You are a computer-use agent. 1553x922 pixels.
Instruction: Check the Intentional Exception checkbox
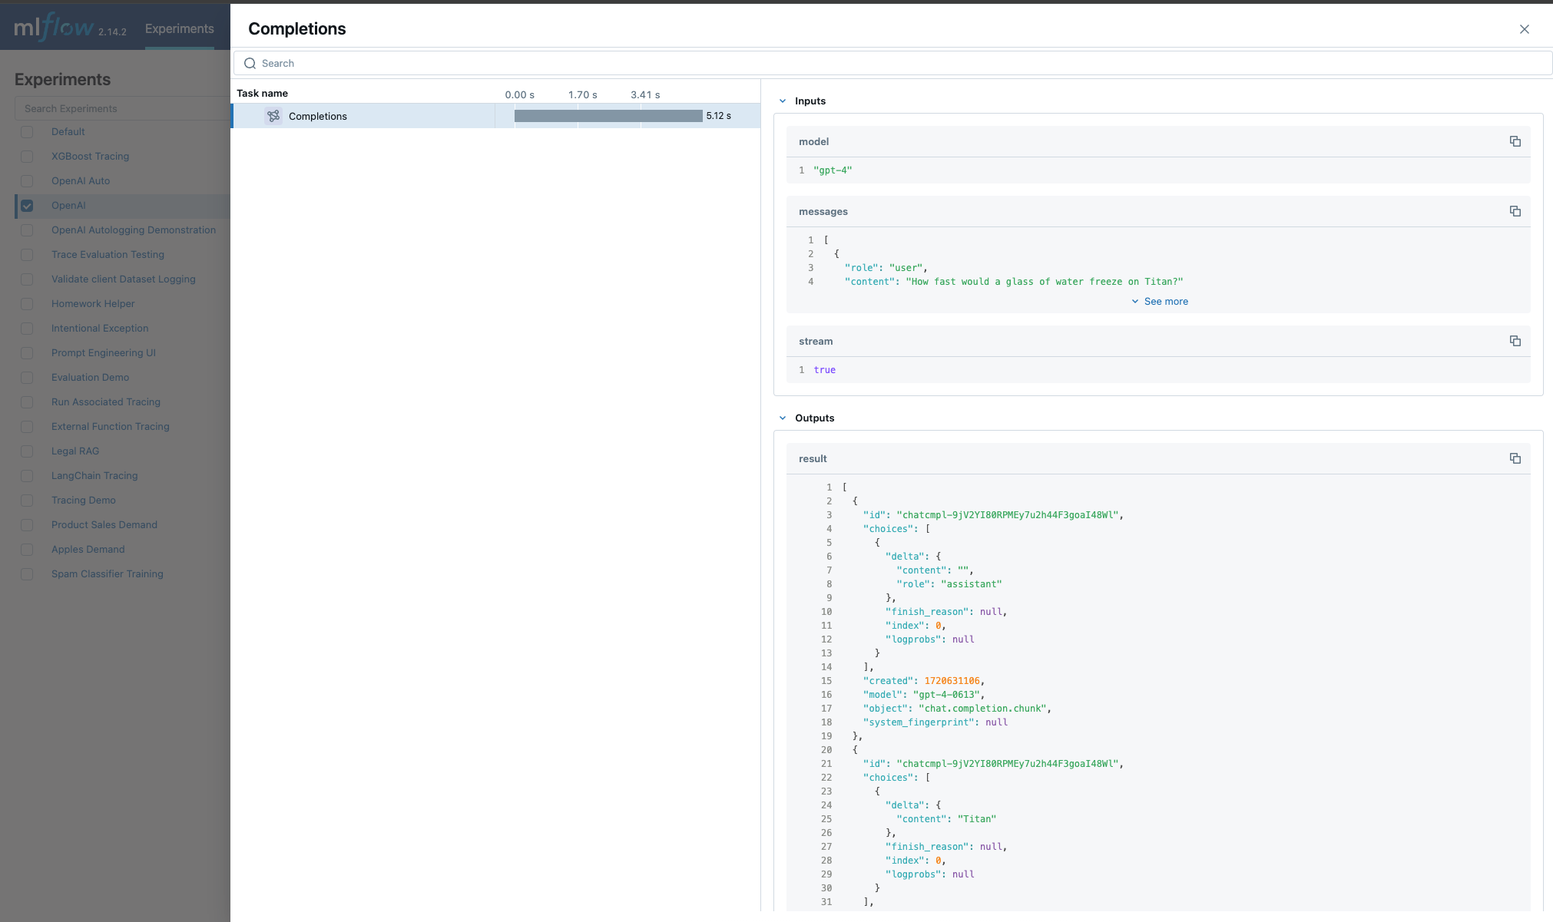click(x=27, y=329)
